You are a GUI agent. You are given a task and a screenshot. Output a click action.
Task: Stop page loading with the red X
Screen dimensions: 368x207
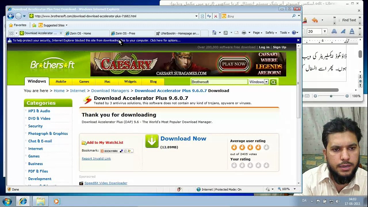(216, 16)
